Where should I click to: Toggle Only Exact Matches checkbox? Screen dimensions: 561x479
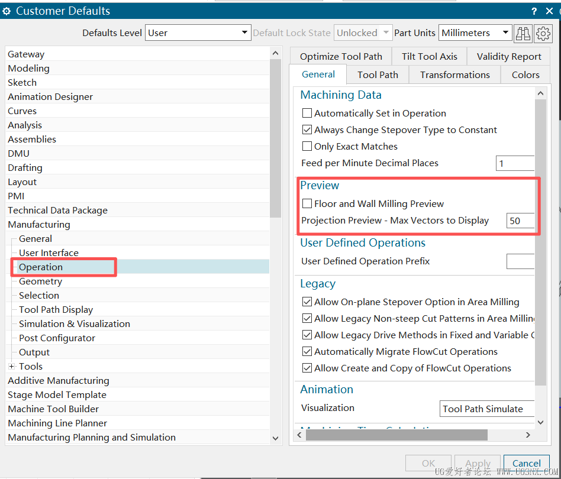307,147
